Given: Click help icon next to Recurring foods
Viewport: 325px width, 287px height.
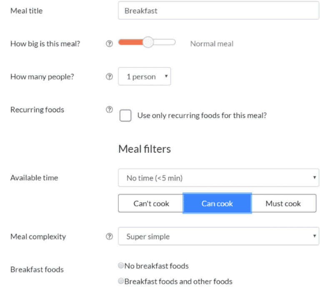Looking at the screenshot, I should (109, 110).
